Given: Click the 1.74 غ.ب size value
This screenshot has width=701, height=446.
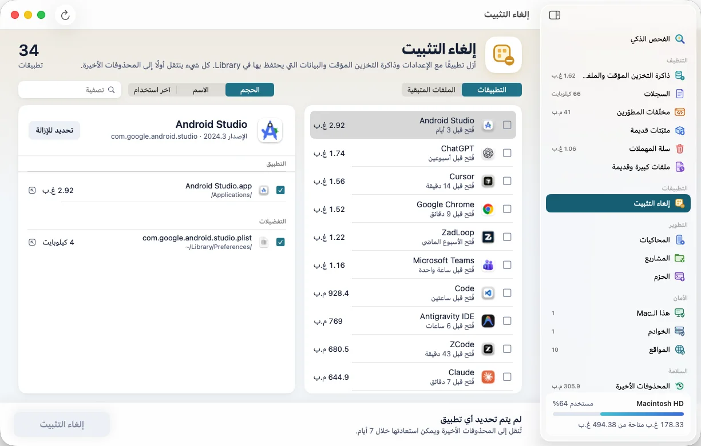Looking at the screenshot, I should (x=330, y=153).
